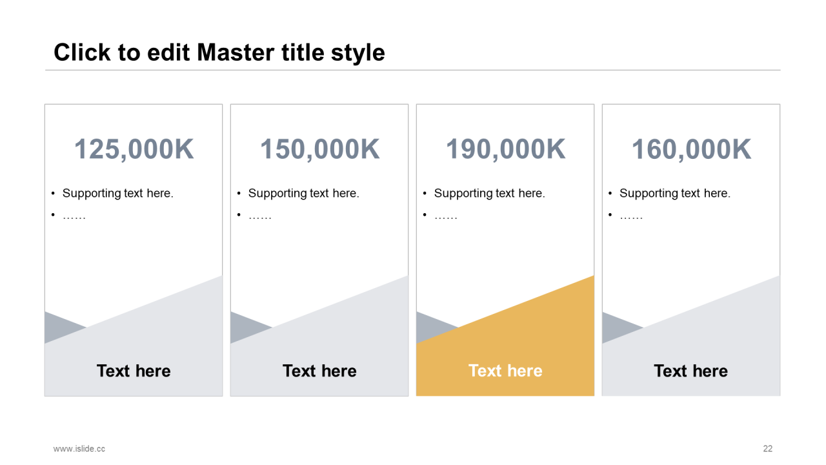Select the 150,000K figure
The width and height of the screenshot is (826, 465).
click(x=319, y=149)
